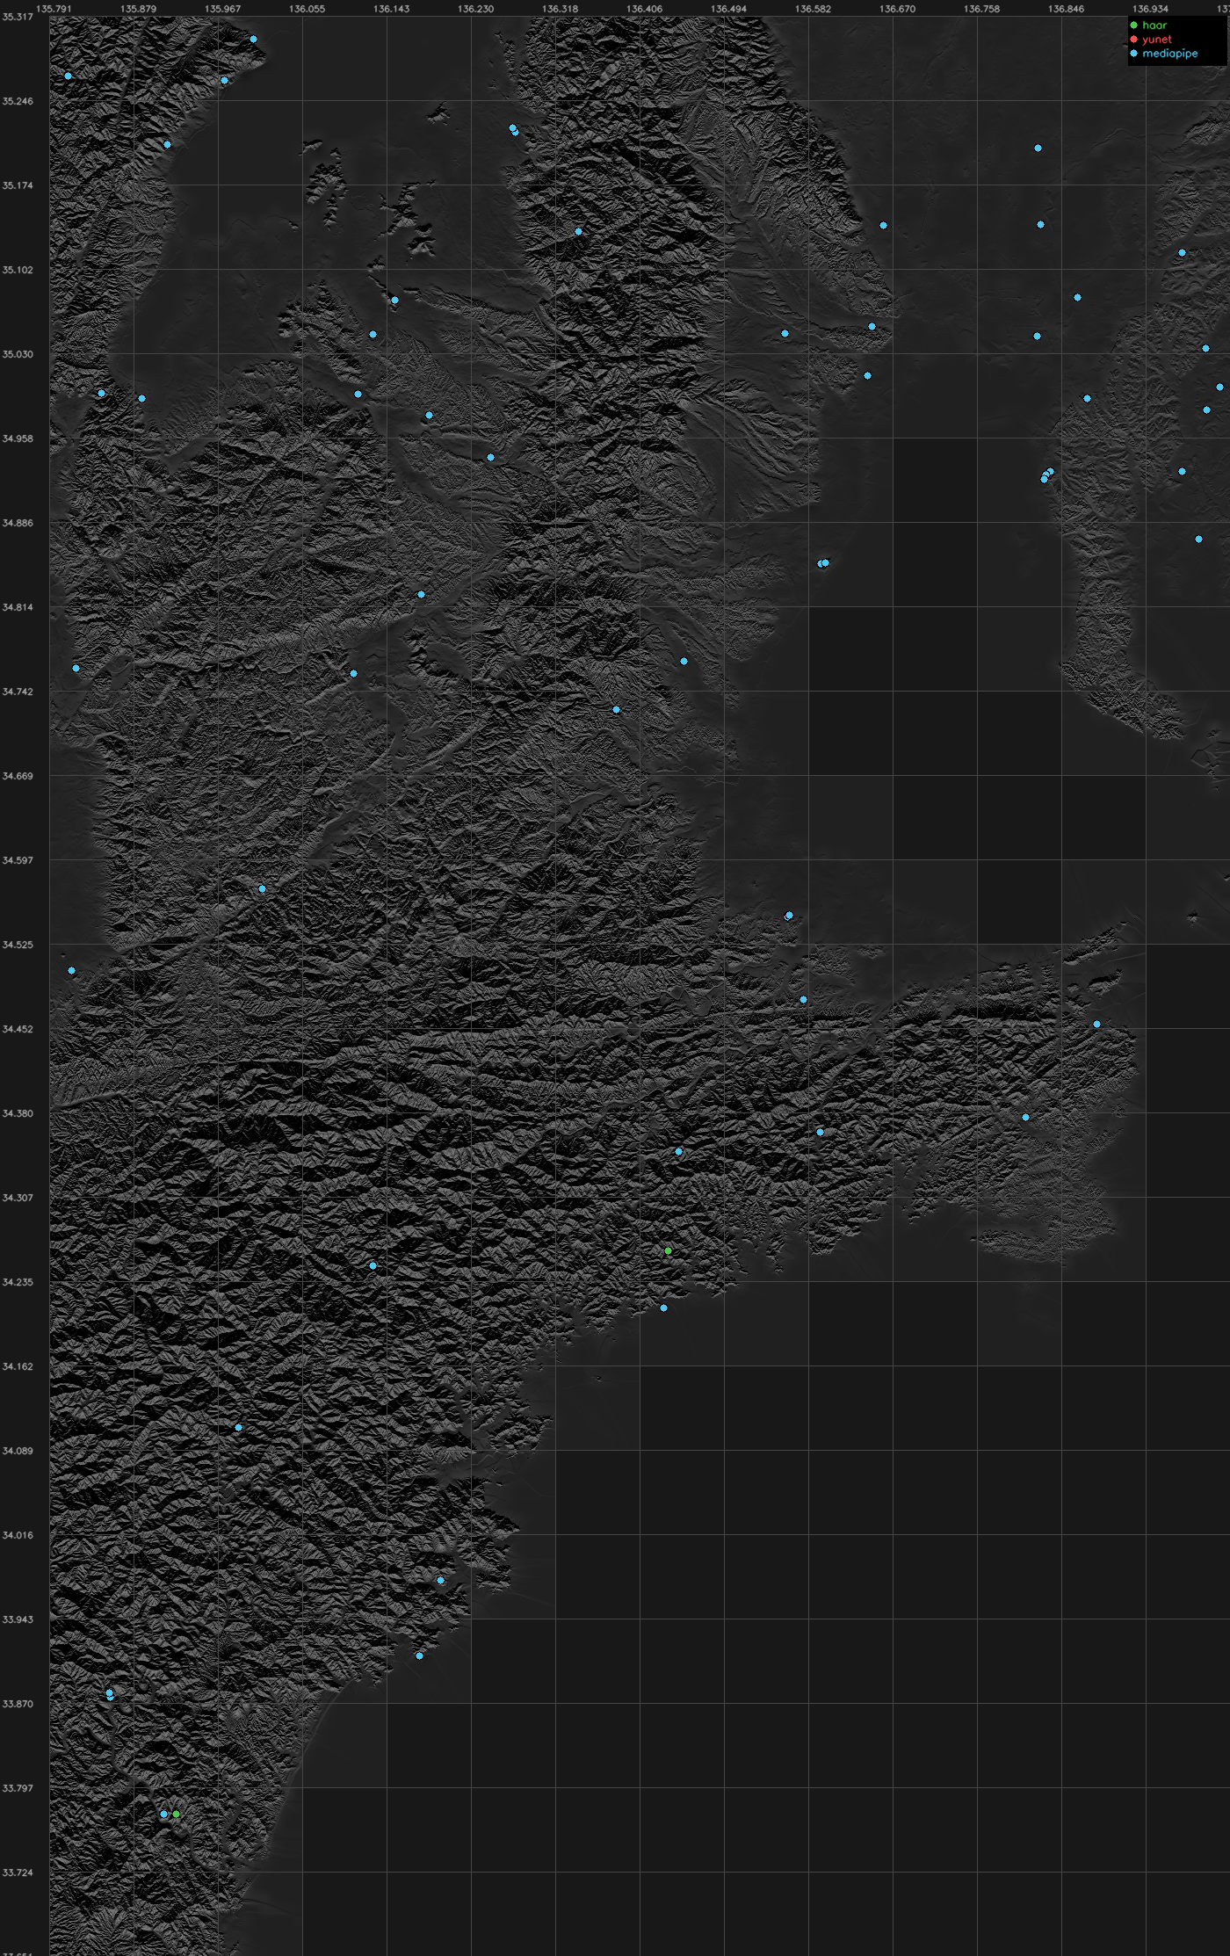The width and height of the screenshot is (1230, 1956).
Task: Click latitude tick label 33.943
Action: (x=18, y=1619)
